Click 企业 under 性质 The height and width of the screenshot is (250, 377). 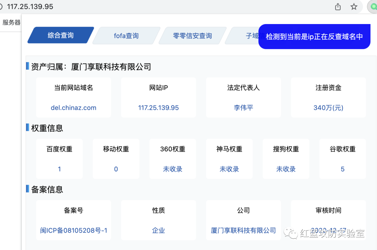(158, 230)
